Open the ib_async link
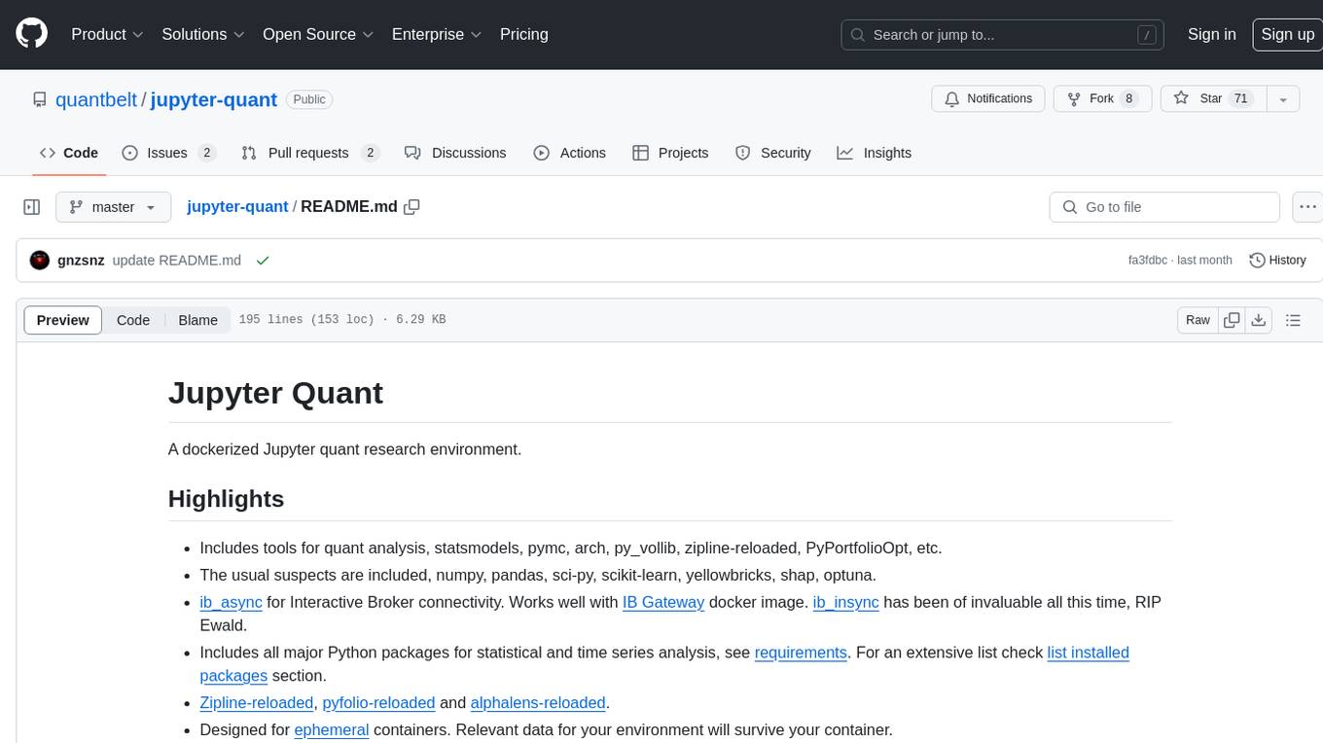The width and height of the screenshot is (1323, 743). (x=231, y=602)
